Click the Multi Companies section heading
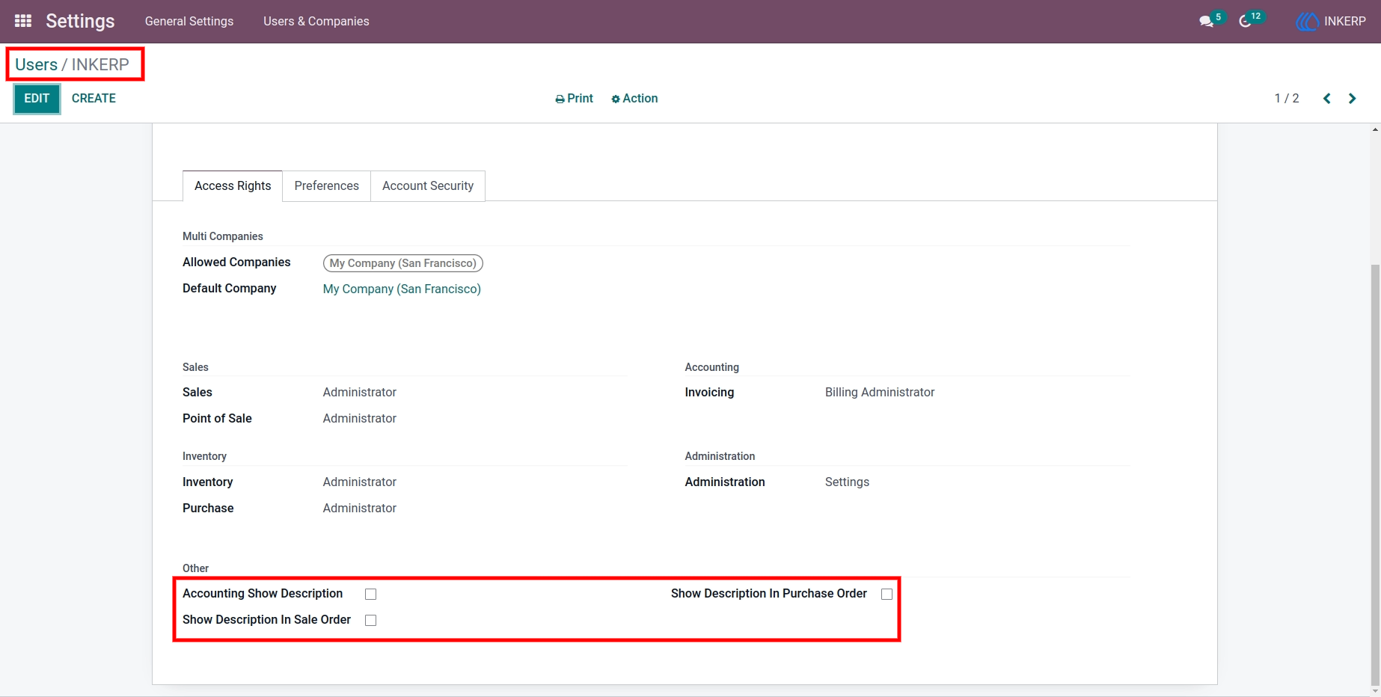The image size is (1381, 697). pyautogui.click(x=223, y=236)
